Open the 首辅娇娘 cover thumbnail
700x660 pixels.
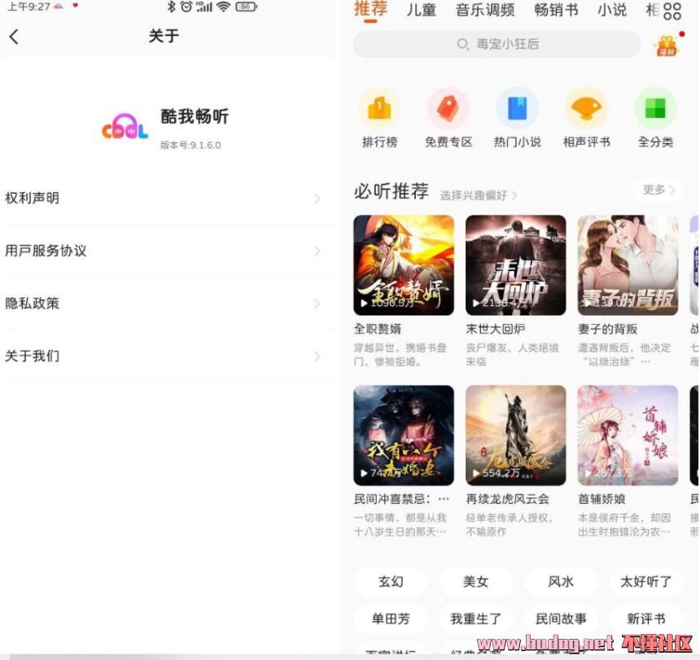(x=628, y=435)
